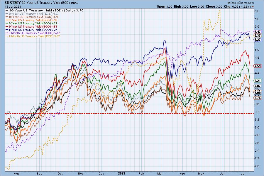The height and width of the screenshot is (176, 264).
Task: Click the Sep label on the time axis
Action: pyautogui.click(x=39, y=174)
